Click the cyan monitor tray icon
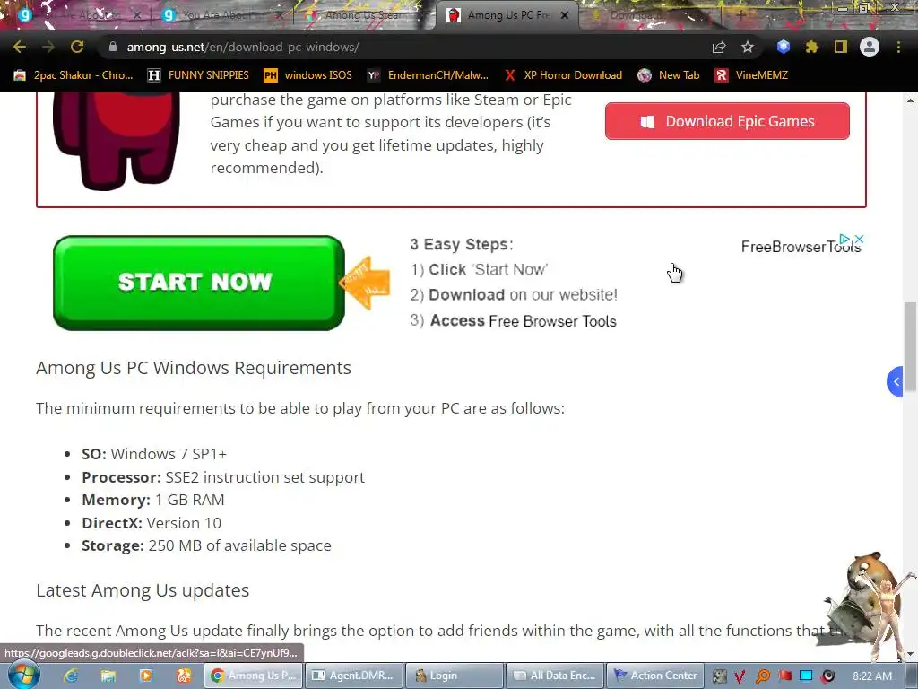This screenshot has height=689, width=918. [806, 676]
